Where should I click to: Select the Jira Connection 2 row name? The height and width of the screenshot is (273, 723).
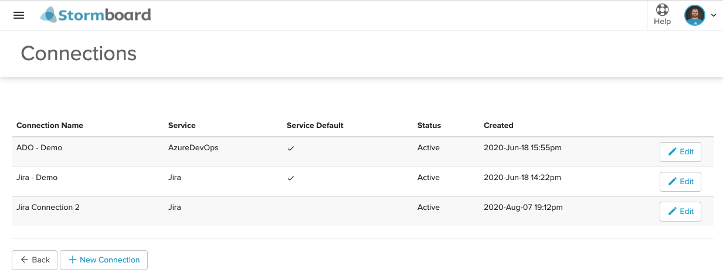[48, 207]
